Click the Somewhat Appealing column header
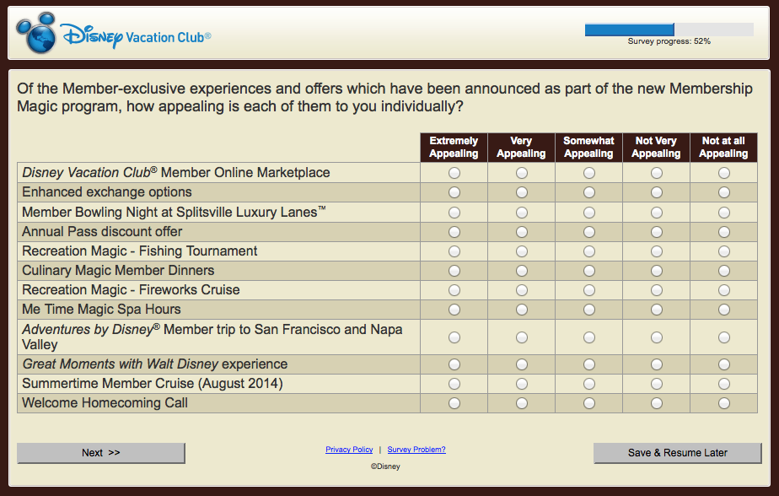This screenshot has width=779, height=496. [x=588, y=147]
